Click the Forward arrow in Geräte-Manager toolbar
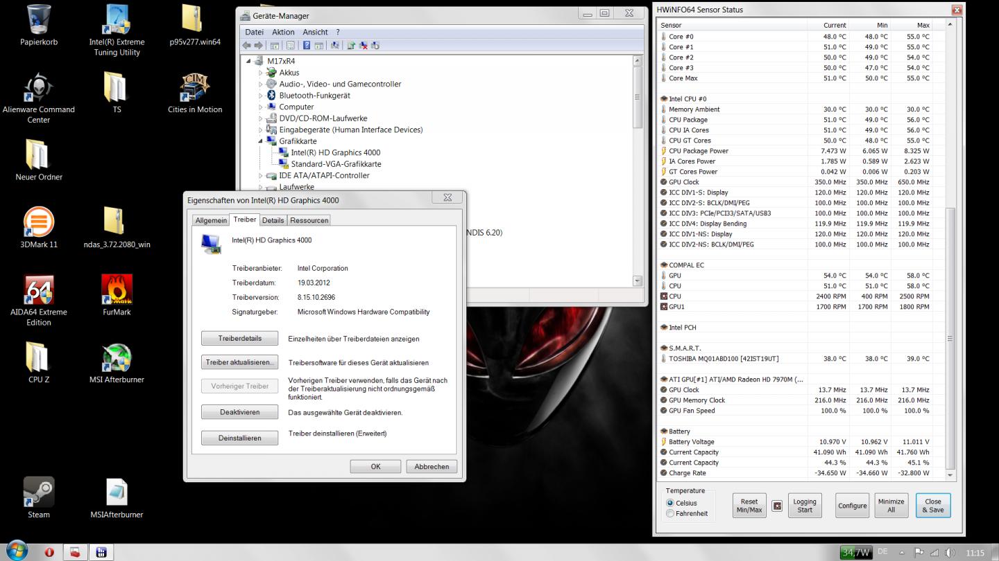Screen dimensions: 999x561 [258, 46]
